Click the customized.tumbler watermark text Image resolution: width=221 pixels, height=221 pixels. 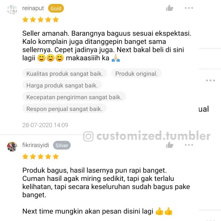[x=153, y=136]
